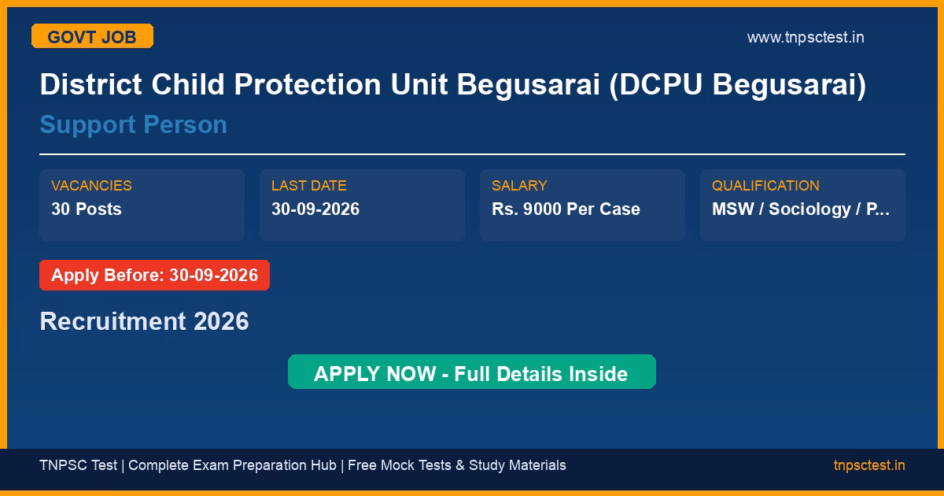This screenshot has height=496, width=944.
Task: Open the www.tnpsctest.in link at top
Action: point(806,37)
